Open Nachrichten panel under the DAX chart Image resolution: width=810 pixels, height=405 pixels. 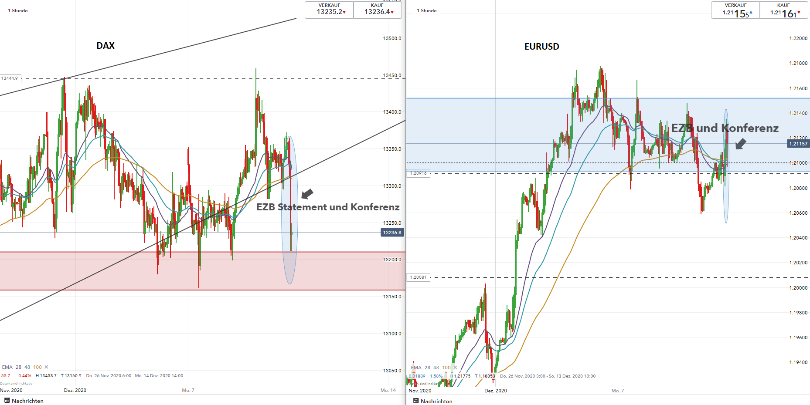pos(24,401)
